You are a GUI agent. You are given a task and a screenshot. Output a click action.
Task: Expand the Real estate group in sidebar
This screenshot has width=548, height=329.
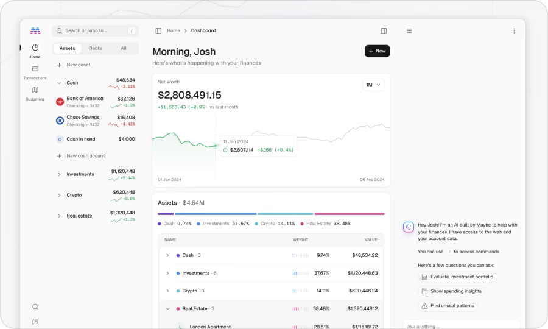pyautogui.click(x=59, y=216)
